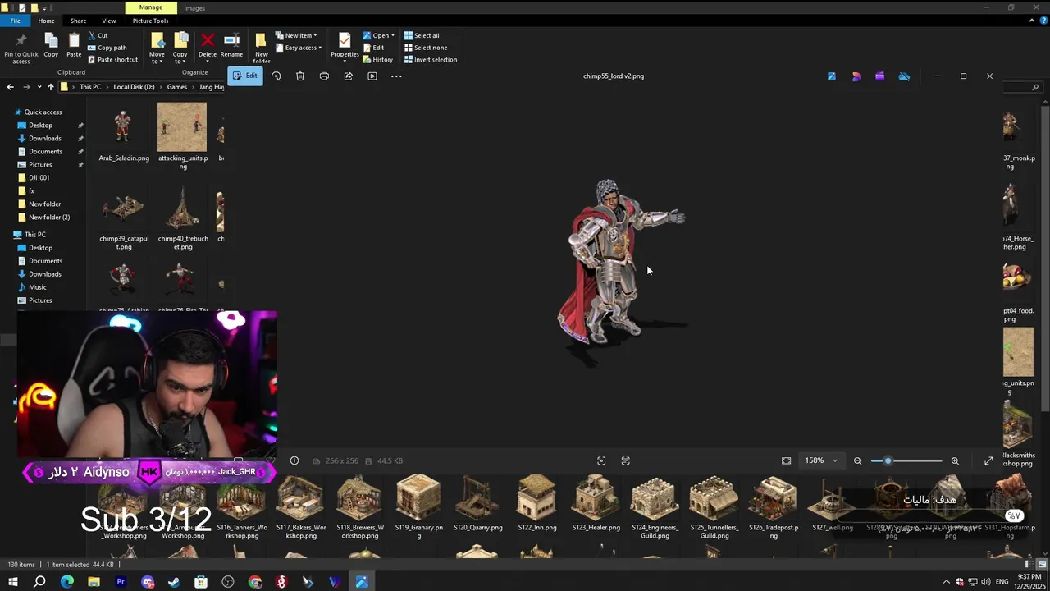Open Steam from the taskbar
This screenshot has height=591, width=1050.
[x=174, y=582]
